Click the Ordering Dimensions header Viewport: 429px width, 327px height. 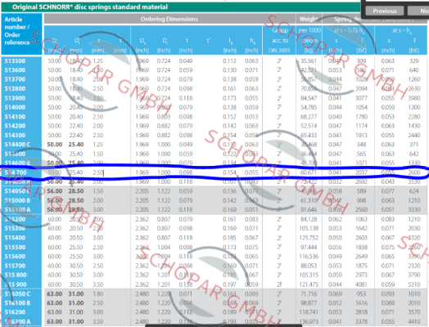point(169,19)
